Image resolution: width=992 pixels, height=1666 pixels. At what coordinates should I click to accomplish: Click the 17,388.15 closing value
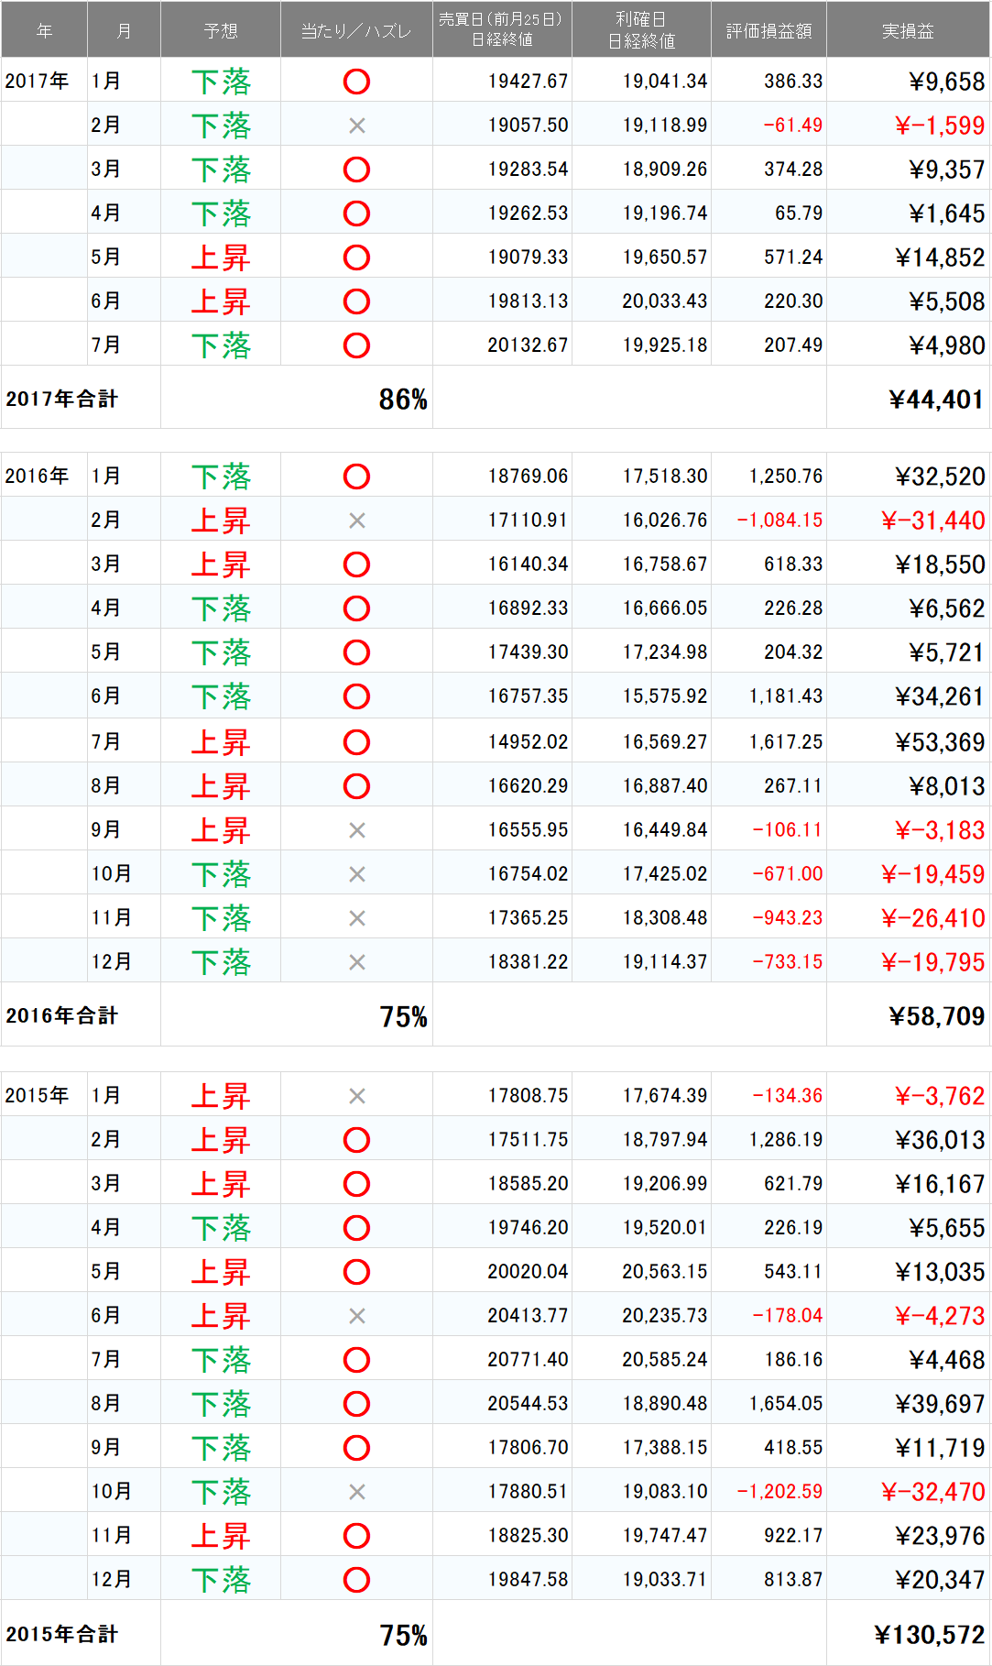pyautogui.click(x=665, y=1448)
